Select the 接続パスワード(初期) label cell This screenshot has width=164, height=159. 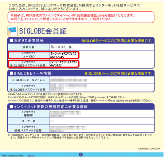click(x=29, y=129)
